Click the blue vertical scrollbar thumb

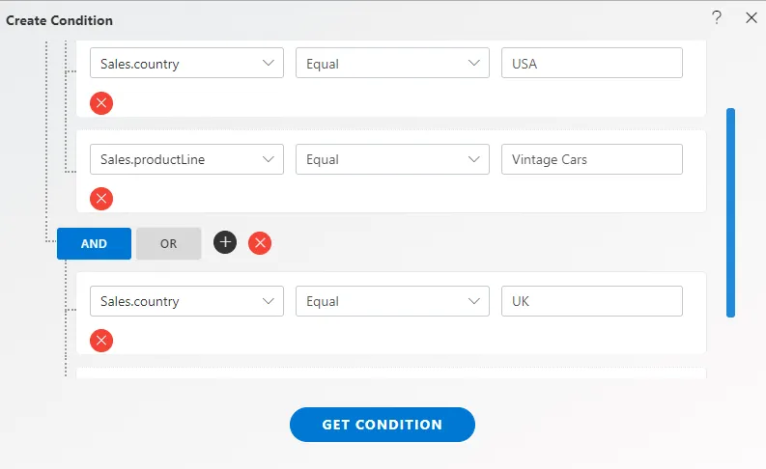[730, 212]
